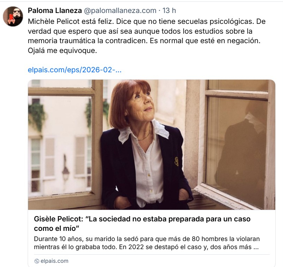The width and height of the screenshot is (283, 267).
Task: Click the display name Paloma Llaneza
Action: (x=55, y=11)
